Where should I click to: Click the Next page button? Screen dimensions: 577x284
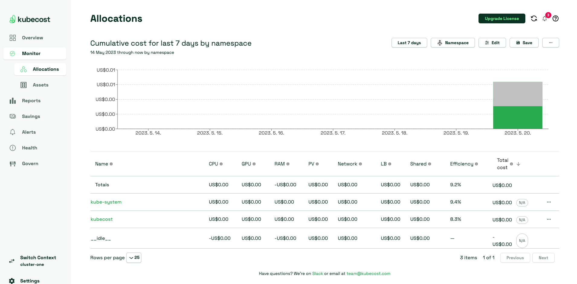pos(543,258)
